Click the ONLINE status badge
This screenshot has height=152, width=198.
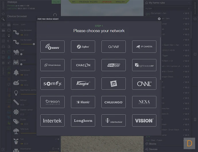click(x=56, y=2)
